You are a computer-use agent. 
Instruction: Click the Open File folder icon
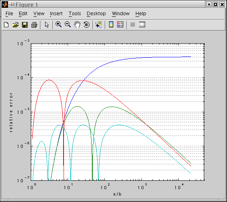16,25
